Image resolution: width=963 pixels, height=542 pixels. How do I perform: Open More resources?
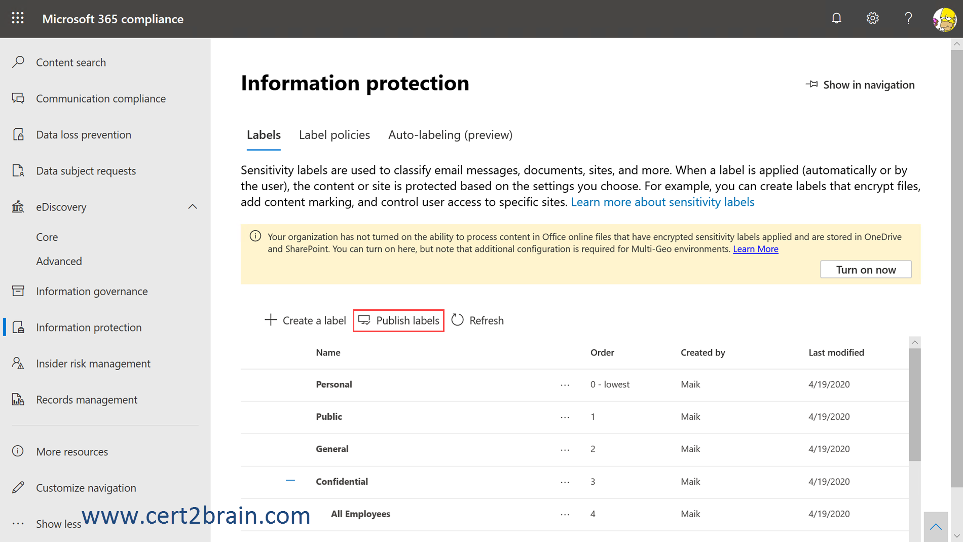click(72, 451)
